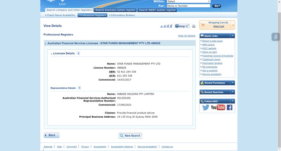
Task: Open Contact us footer link
Action: tap(167, 146)
